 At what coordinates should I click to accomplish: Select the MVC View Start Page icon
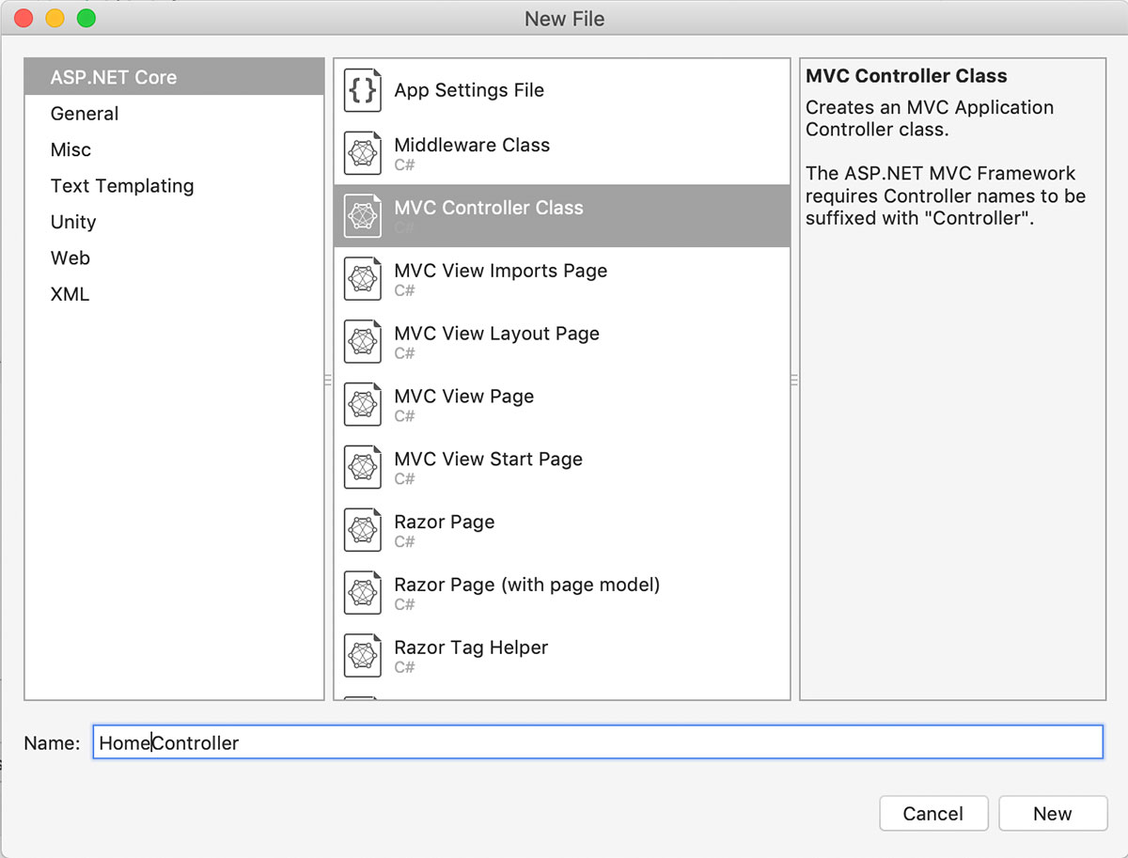click(363, 468)
